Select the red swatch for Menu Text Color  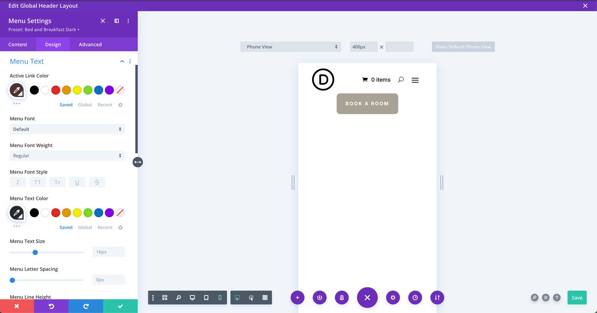point(56,213)
